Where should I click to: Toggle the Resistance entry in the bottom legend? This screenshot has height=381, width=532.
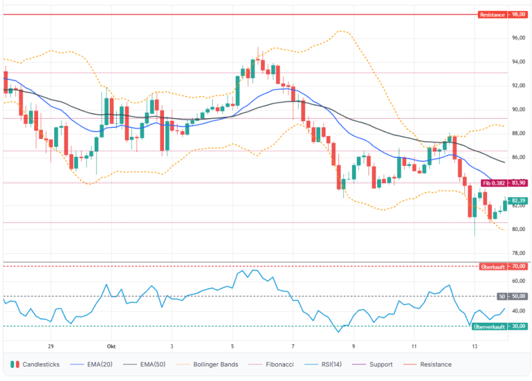point(427,364)
